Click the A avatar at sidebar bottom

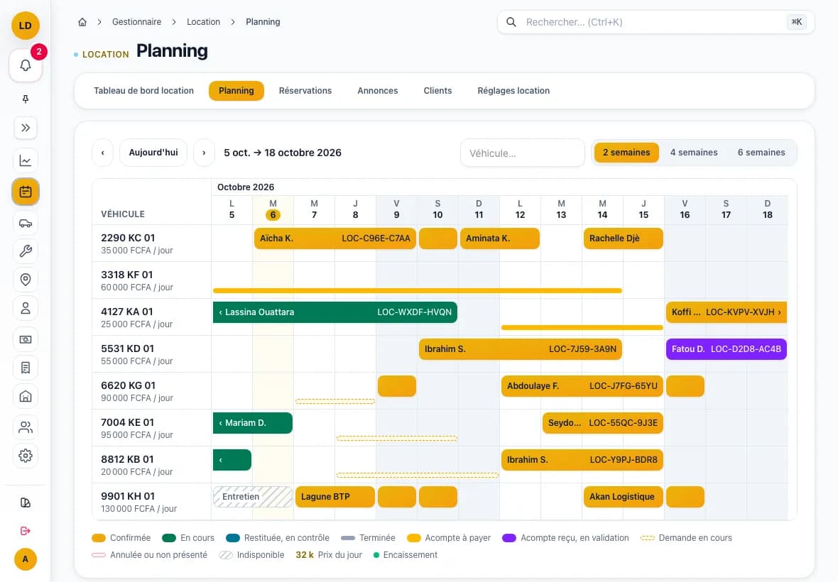tap(25, 559)
